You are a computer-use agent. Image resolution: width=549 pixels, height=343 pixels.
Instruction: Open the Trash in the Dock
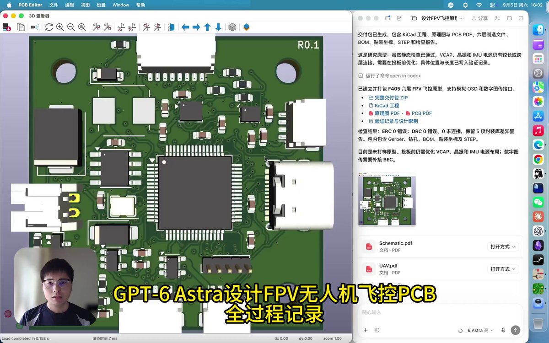[538, 324]
